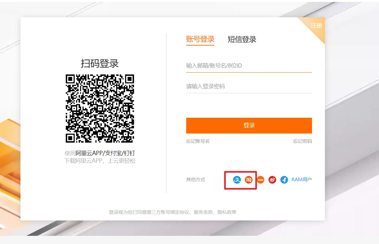Screen dimensions: 379x244
Task: Open the RAM用户 login link
Action: pyautogui.click(x=301, y=180)
